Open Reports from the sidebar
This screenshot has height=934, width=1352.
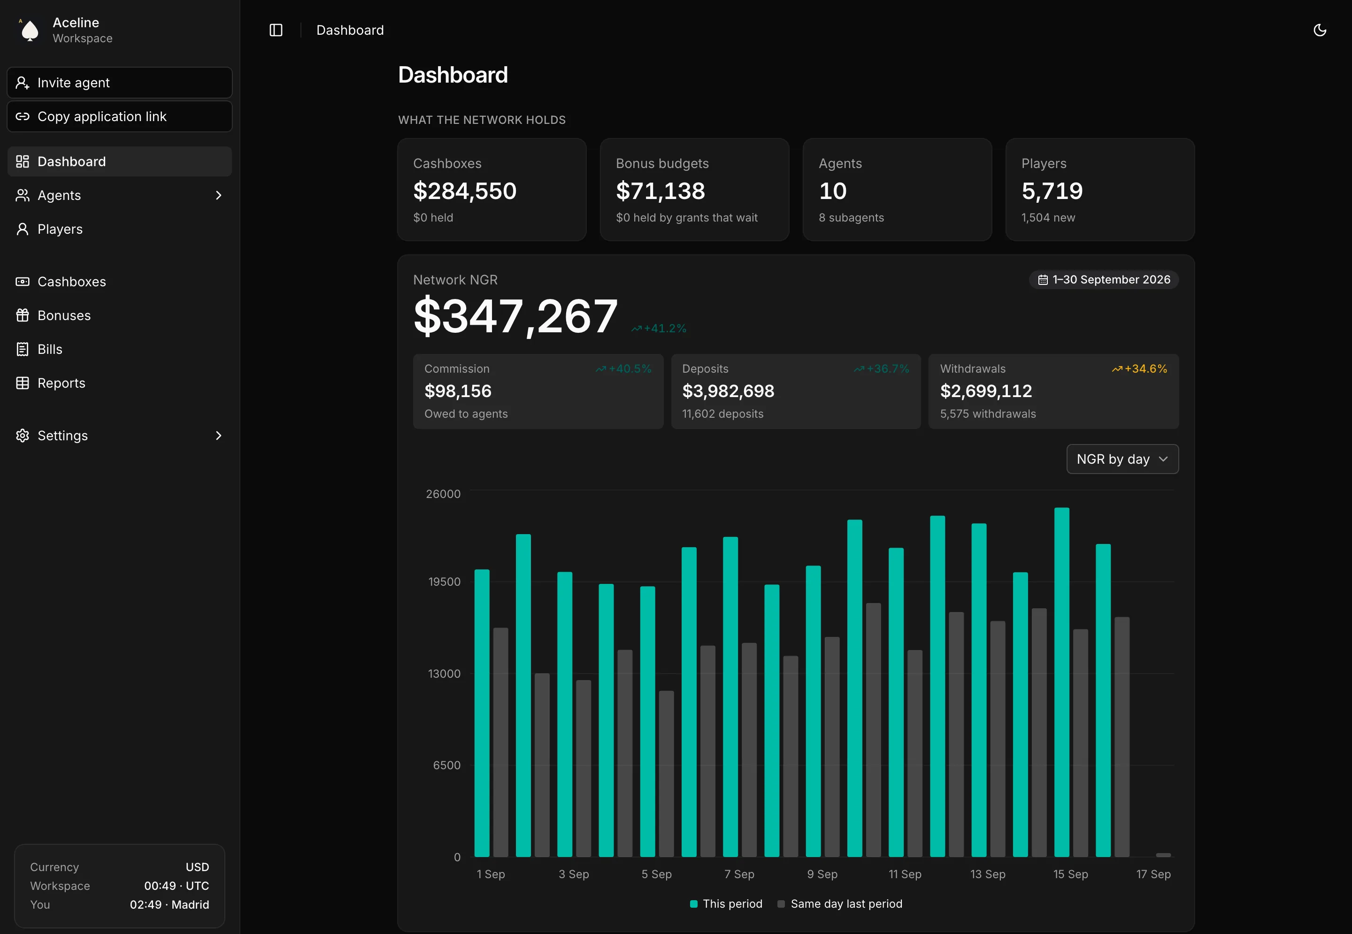tap(119, 383)
